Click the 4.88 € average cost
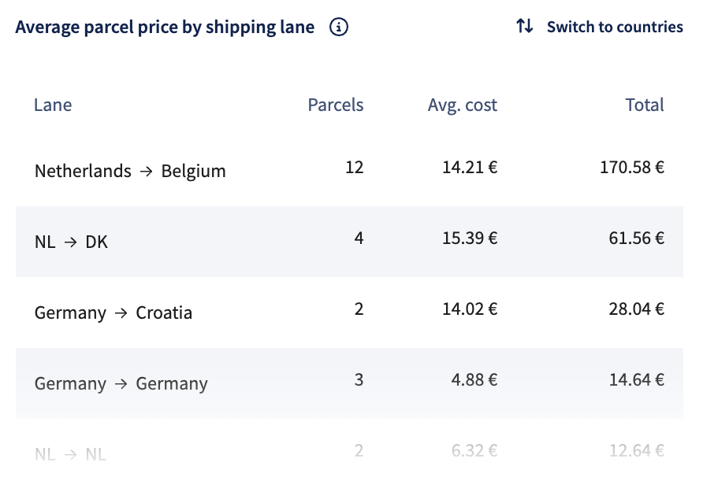 coord(474,379)
